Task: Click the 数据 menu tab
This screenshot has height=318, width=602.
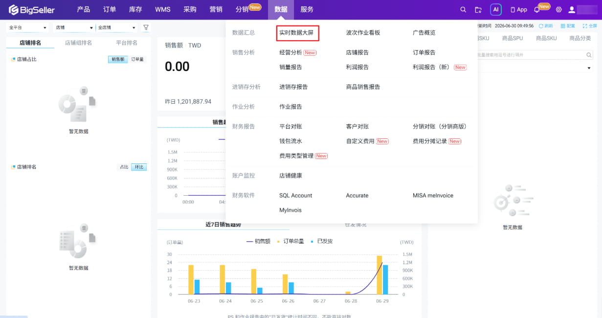Action: (281, 10)
